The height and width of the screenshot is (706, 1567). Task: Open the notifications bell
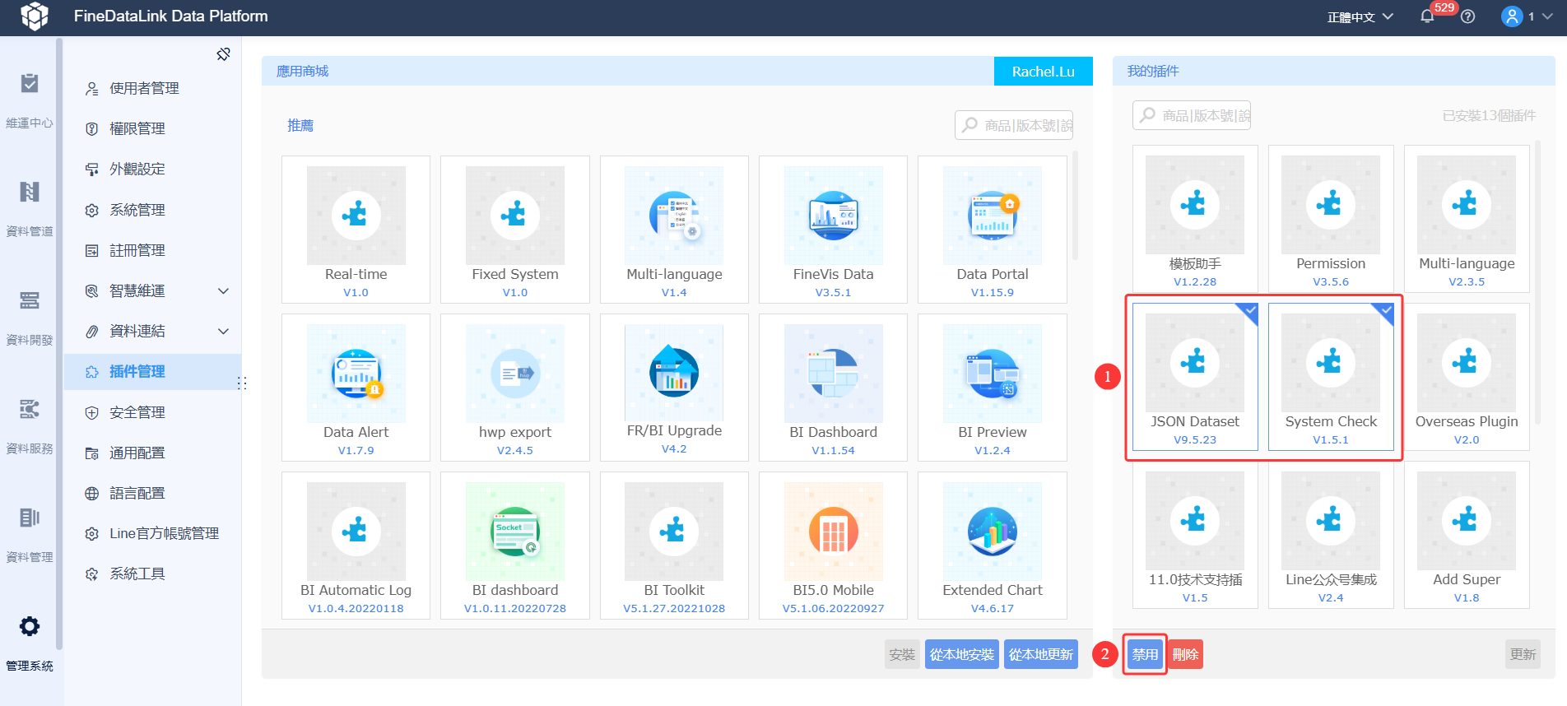(x=1427, y=16)
